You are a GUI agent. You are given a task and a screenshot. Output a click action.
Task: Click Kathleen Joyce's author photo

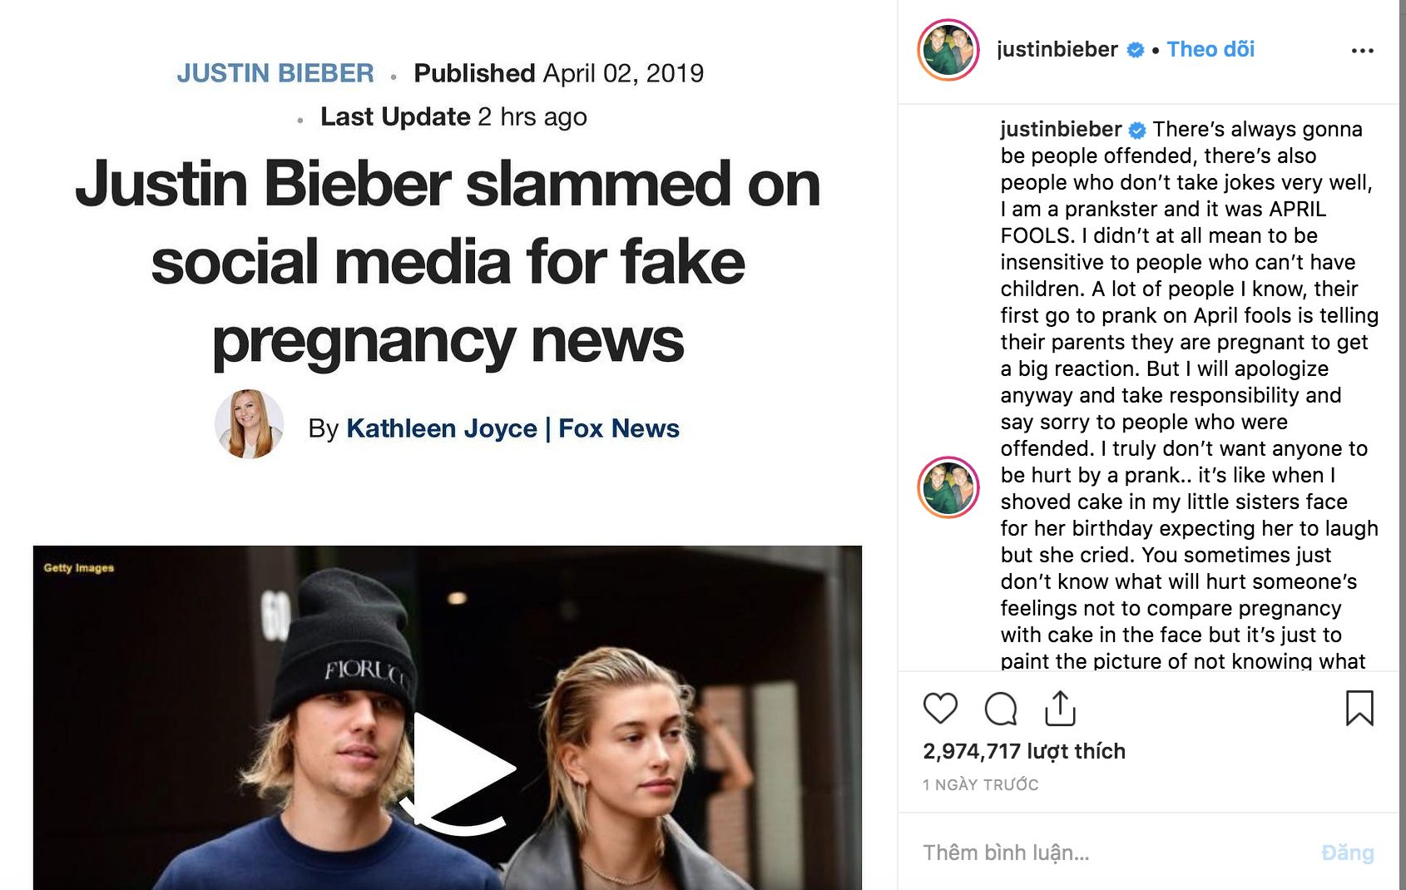coord(250,424)
